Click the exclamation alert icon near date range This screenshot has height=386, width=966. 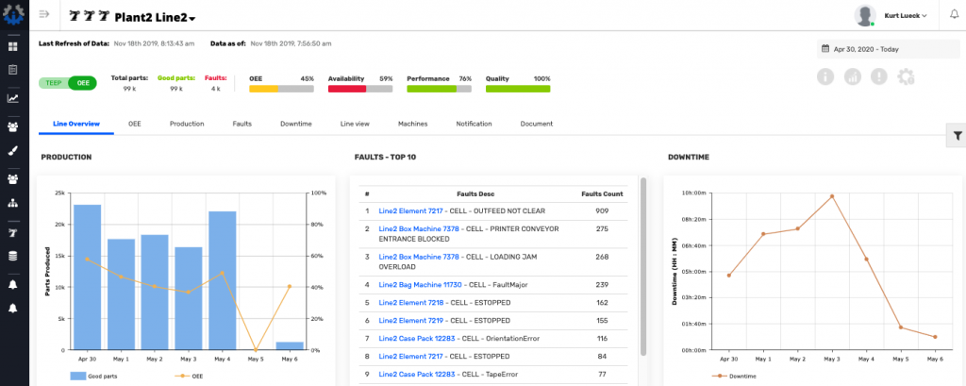click(879, 77)
